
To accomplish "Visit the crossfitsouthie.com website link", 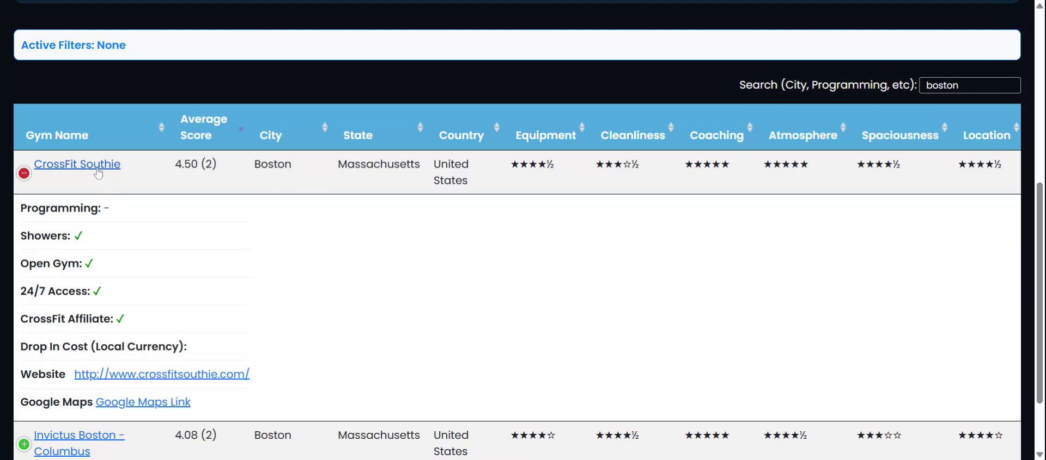I will point(162,374).
